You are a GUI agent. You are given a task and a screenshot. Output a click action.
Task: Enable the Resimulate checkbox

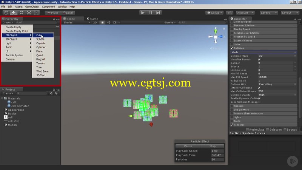[x=248, y=130]
